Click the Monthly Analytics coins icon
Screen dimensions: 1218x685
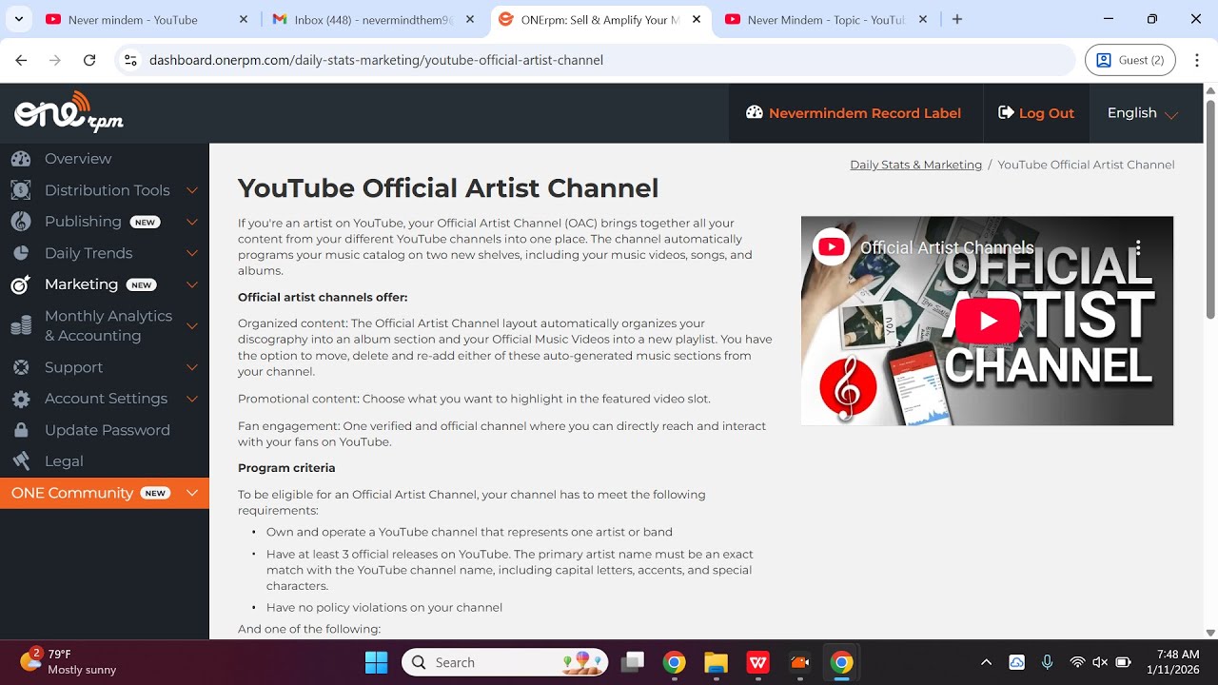21,326
